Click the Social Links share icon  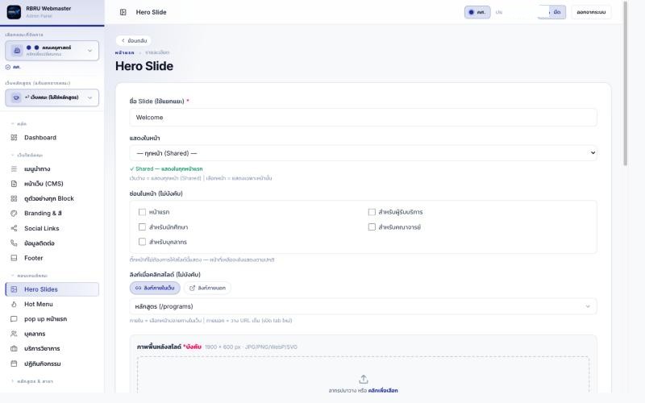[x=14, y=228]
